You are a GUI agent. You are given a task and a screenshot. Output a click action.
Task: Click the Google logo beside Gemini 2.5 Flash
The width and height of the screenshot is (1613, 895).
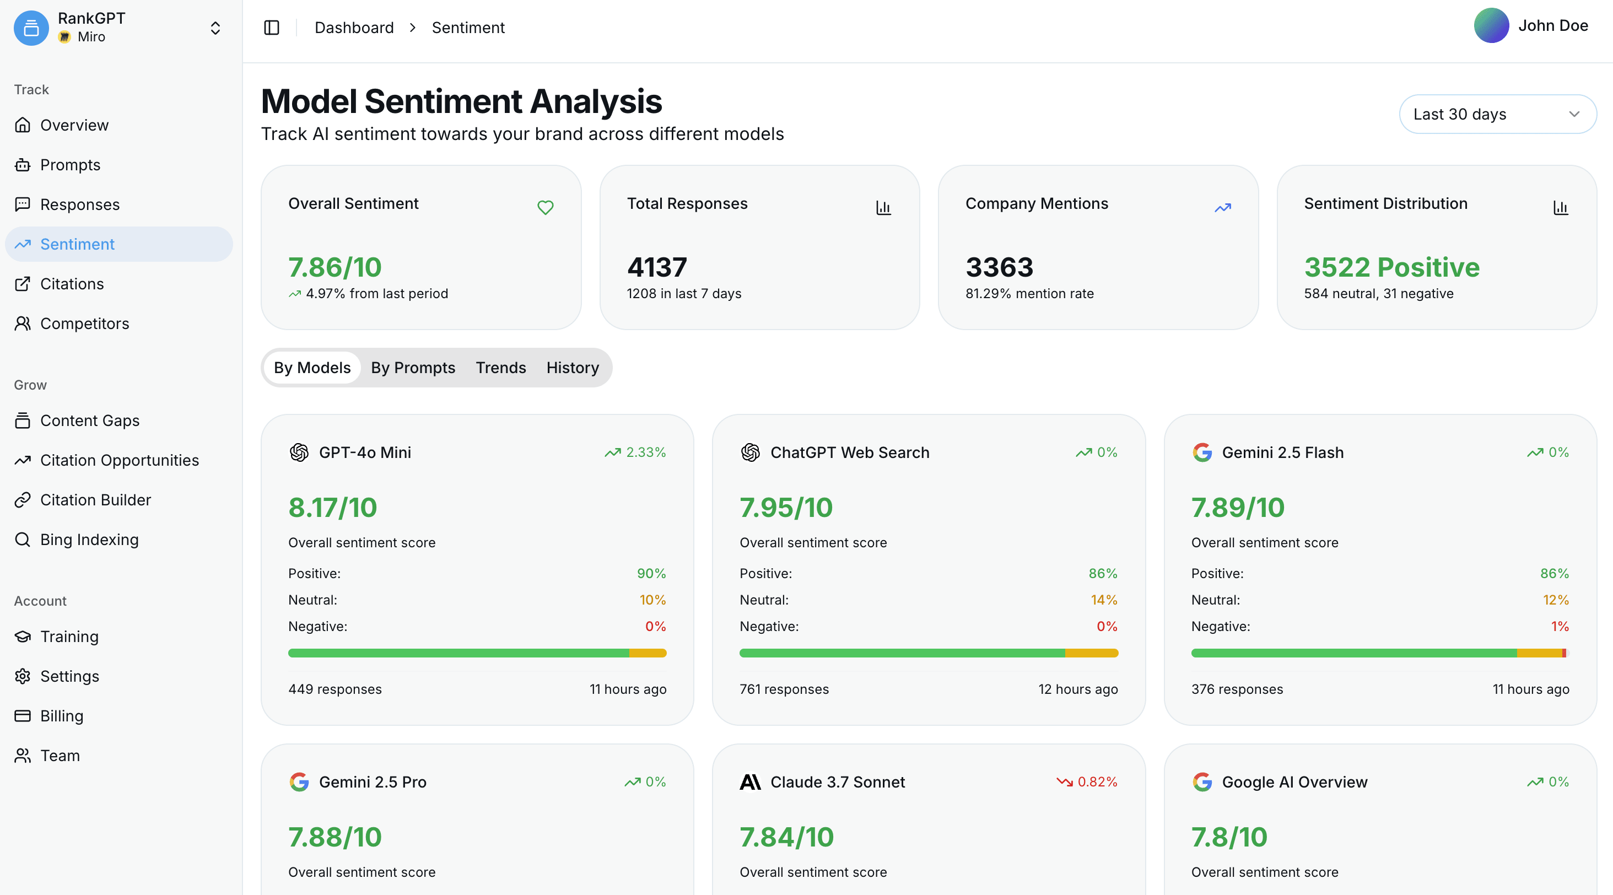pos(1202,452)
